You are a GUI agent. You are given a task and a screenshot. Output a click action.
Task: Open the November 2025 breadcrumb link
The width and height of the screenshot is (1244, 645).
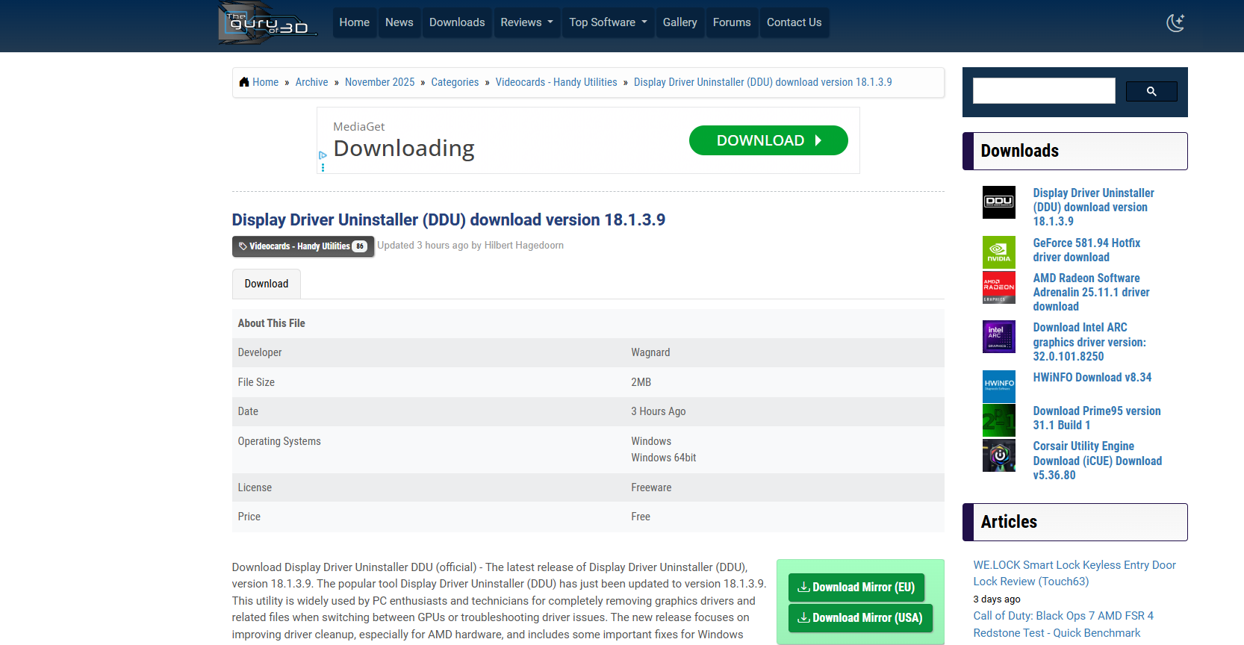(379, 82)
